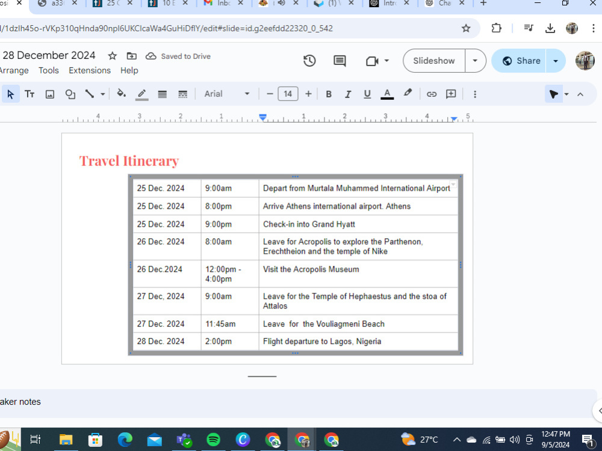This screenshot has height=451, width=602.
Task: Open border weight options
Action: [x=163, y=94]
